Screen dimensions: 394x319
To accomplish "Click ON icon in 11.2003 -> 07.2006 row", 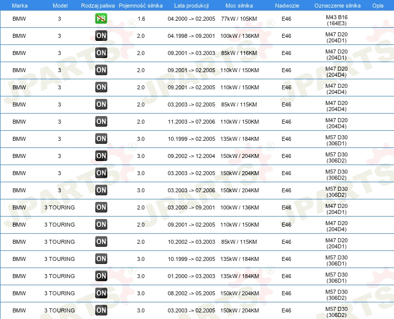I will pos(101,121).
